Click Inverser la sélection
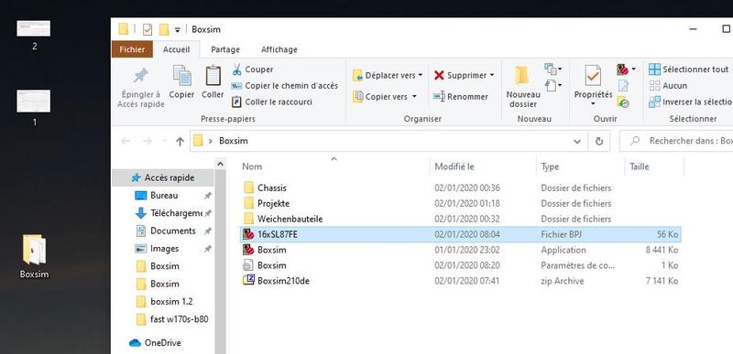733x354 pixels. pos(691,102)
